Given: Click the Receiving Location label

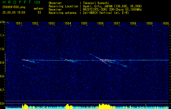Looking at the screenshot, I should point(63,6).
